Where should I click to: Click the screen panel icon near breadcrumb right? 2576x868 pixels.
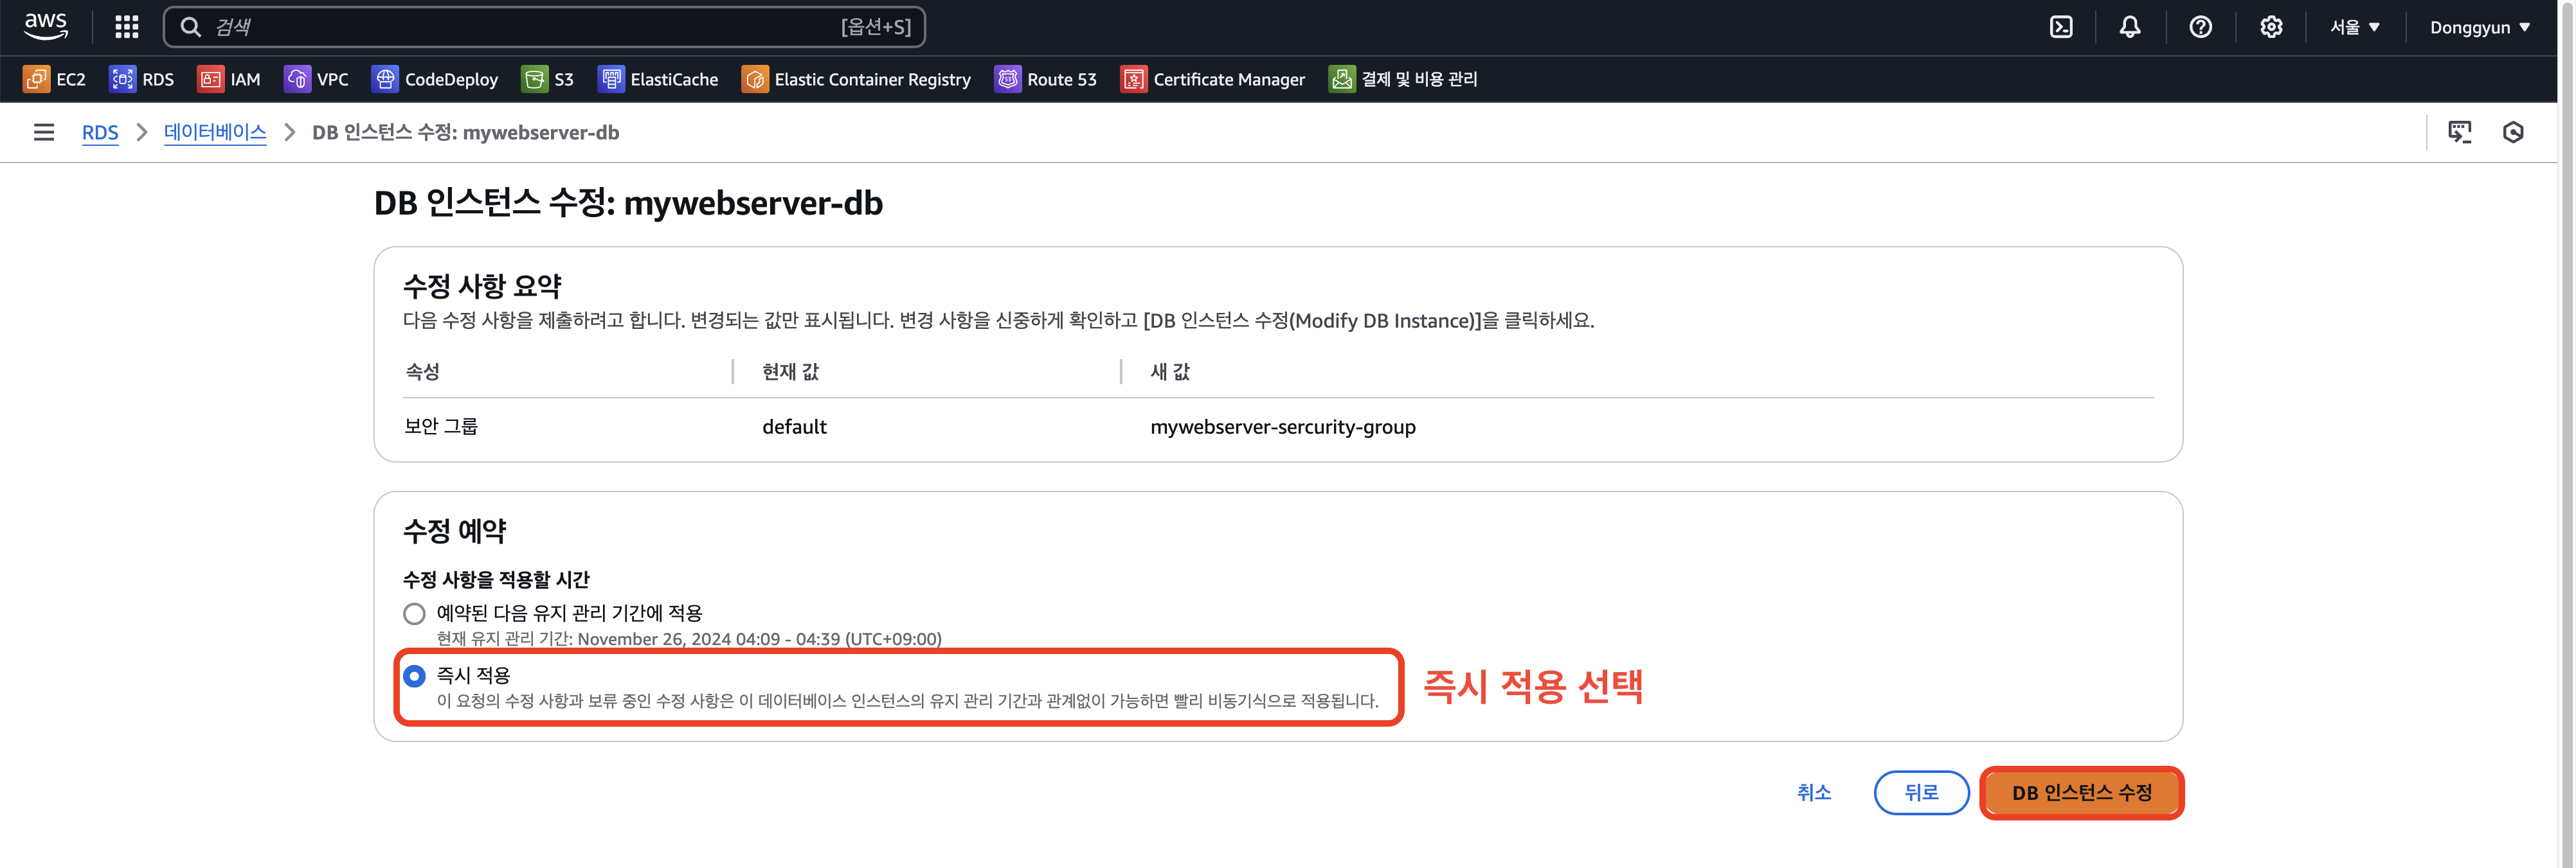point(2459,132)
